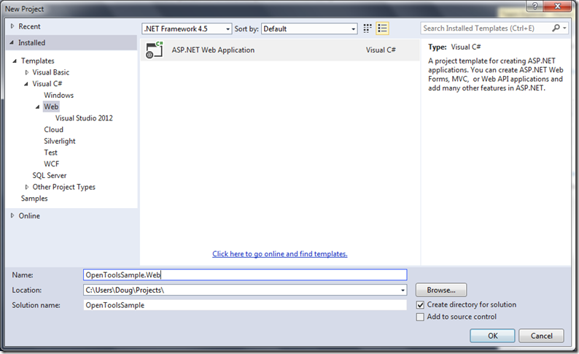Click the Solution name input field
Viewport: 579px width, 354px height.
245,305
